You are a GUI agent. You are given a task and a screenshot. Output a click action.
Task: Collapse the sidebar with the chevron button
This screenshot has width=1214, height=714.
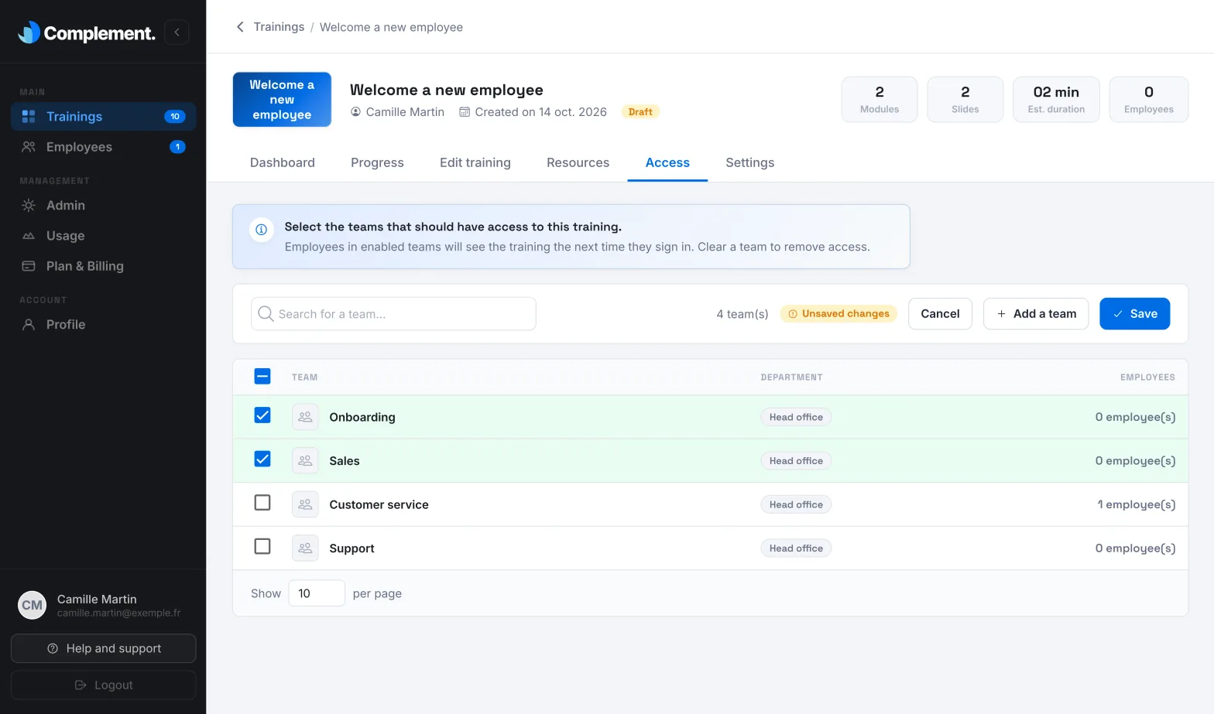[177, 32]
